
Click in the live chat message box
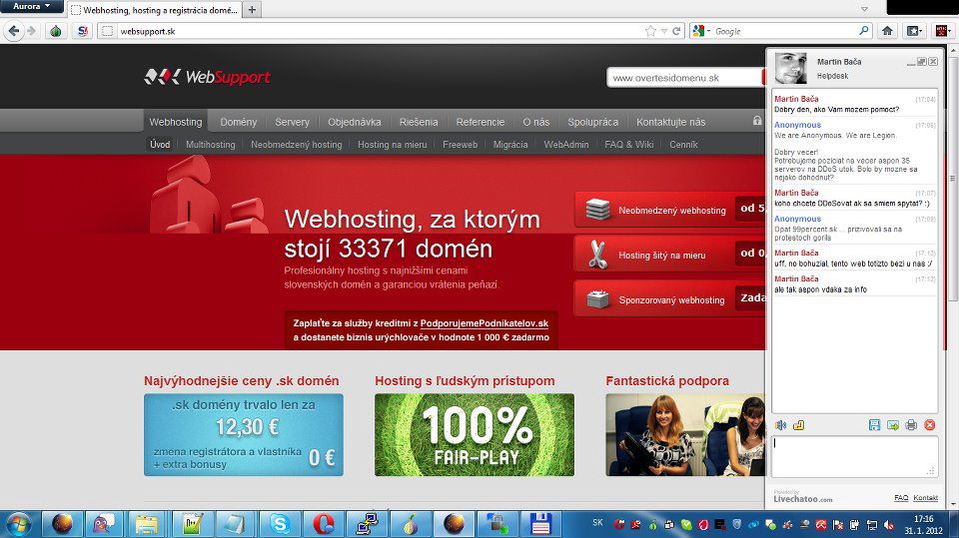click(x=854, y=457)
